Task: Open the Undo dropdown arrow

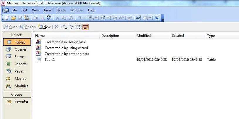Action: [x=84, y=18]
